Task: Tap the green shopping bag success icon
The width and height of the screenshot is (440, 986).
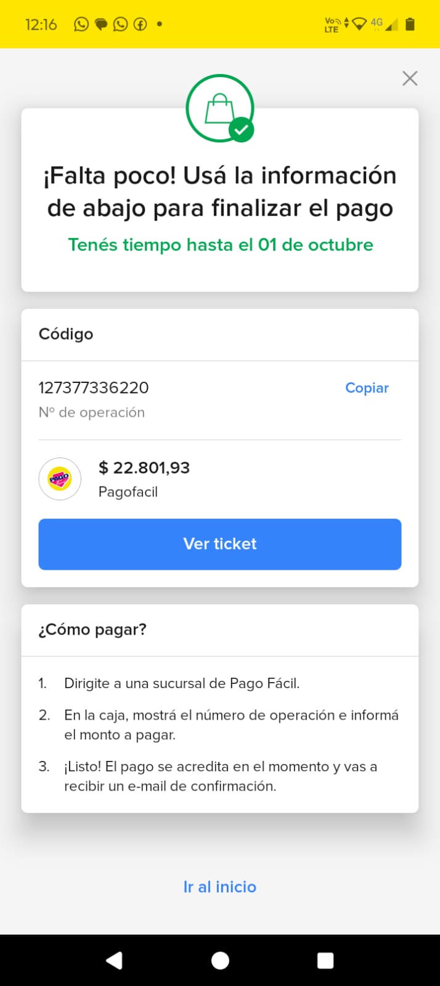Action: pos(220,109)
